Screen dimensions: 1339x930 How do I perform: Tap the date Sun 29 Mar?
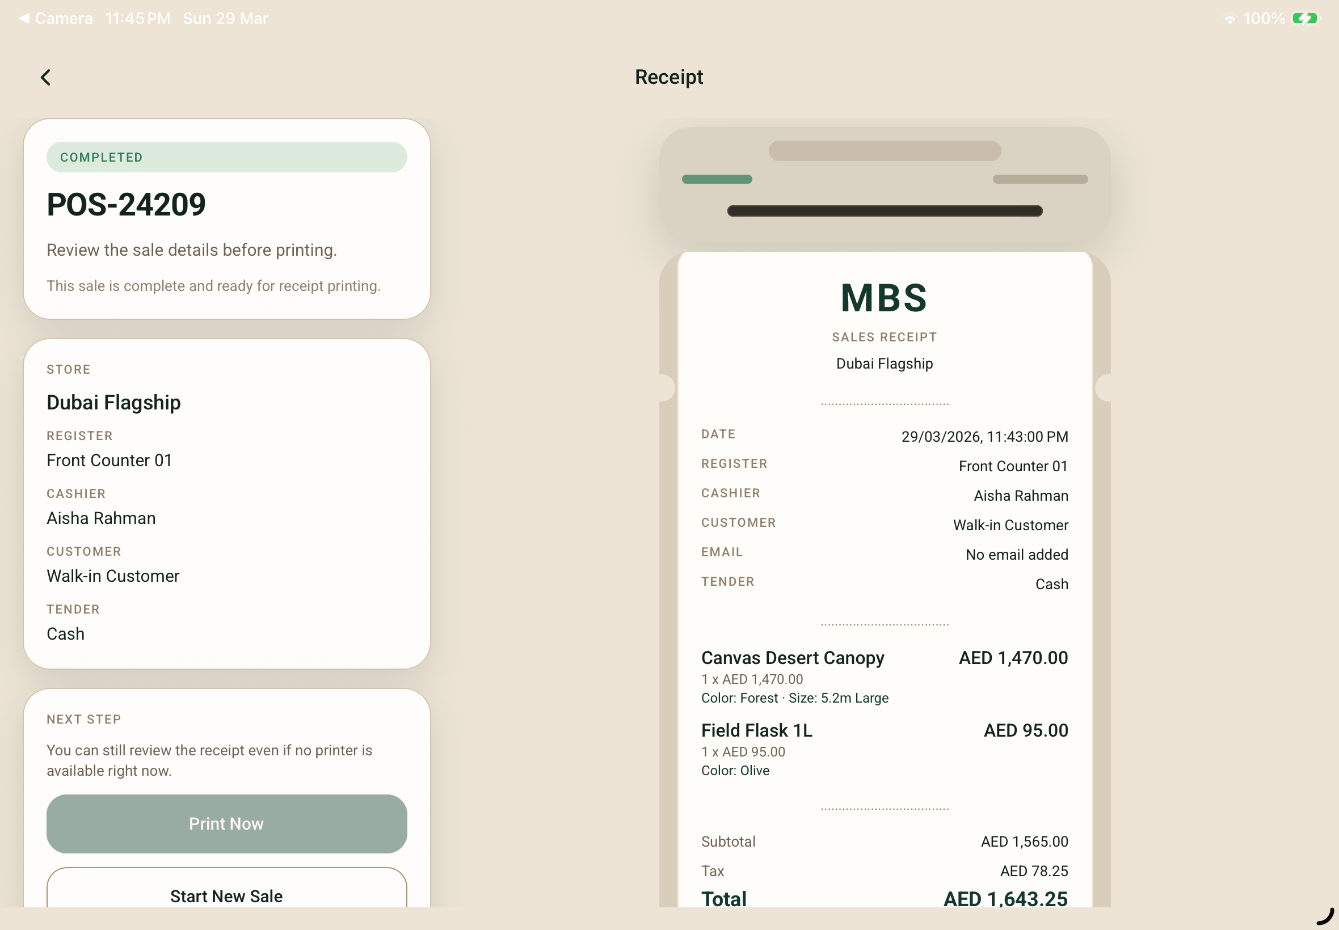click(x=226, y=19)
